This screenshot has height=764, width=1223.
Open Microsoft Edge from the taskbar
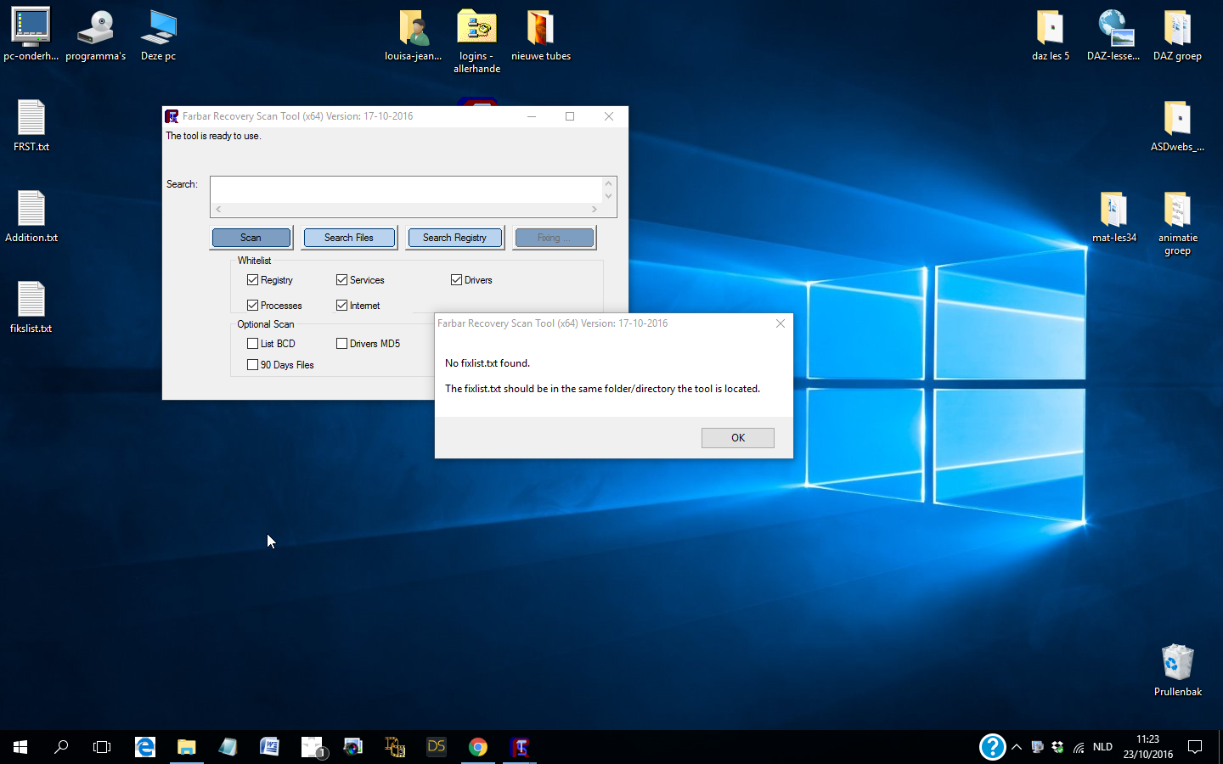pyautogui.click(x=145, y=747)
